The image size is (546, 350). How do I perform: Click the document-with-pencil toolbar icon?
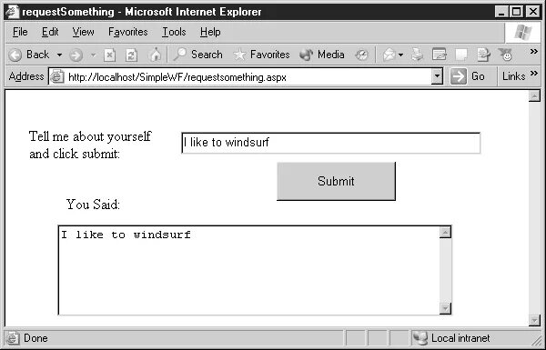pyautogui.click(x=483, y=55)
